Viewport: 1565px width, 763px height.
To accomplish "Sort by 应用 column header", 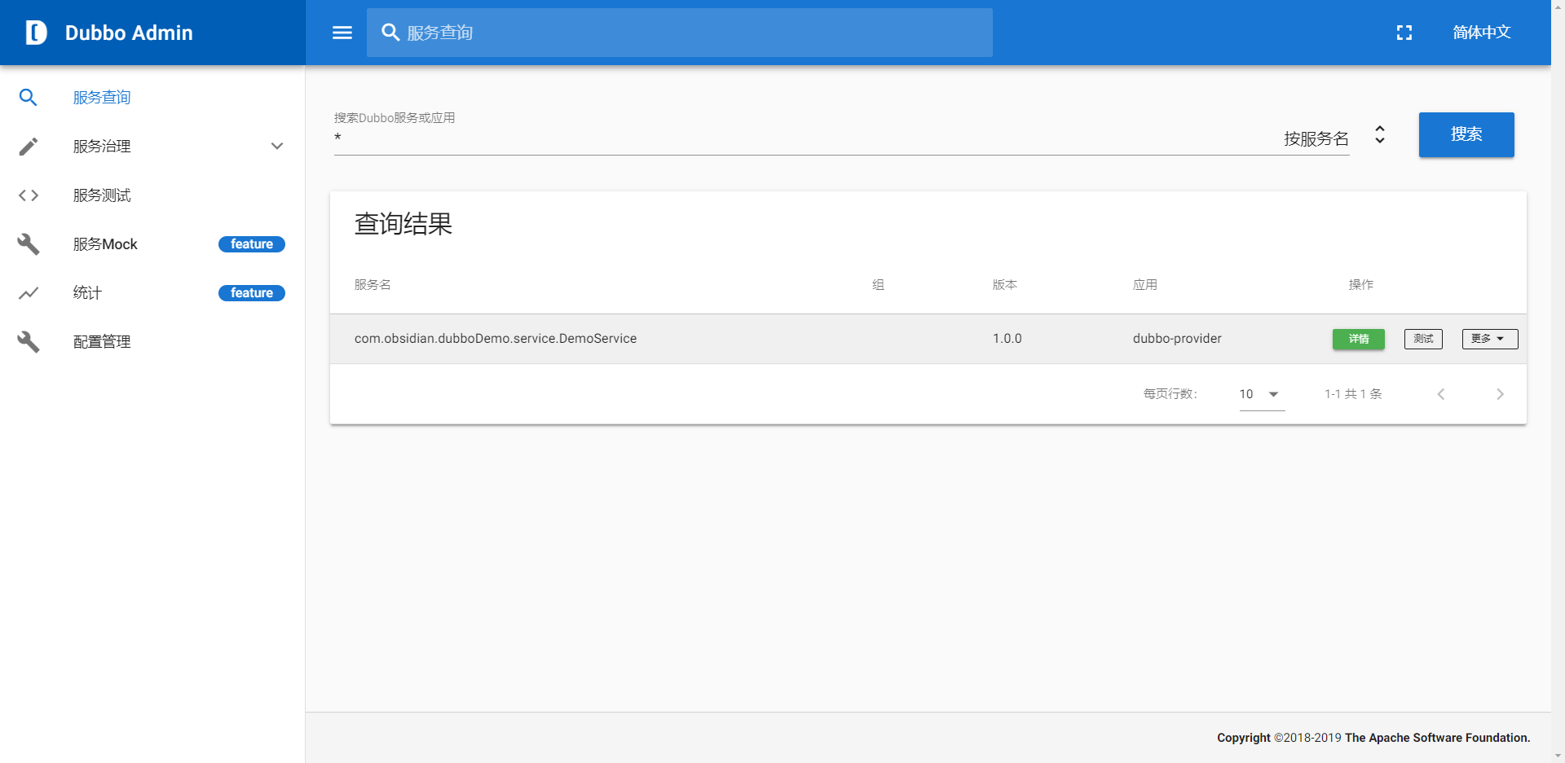I will [1145, 285].
